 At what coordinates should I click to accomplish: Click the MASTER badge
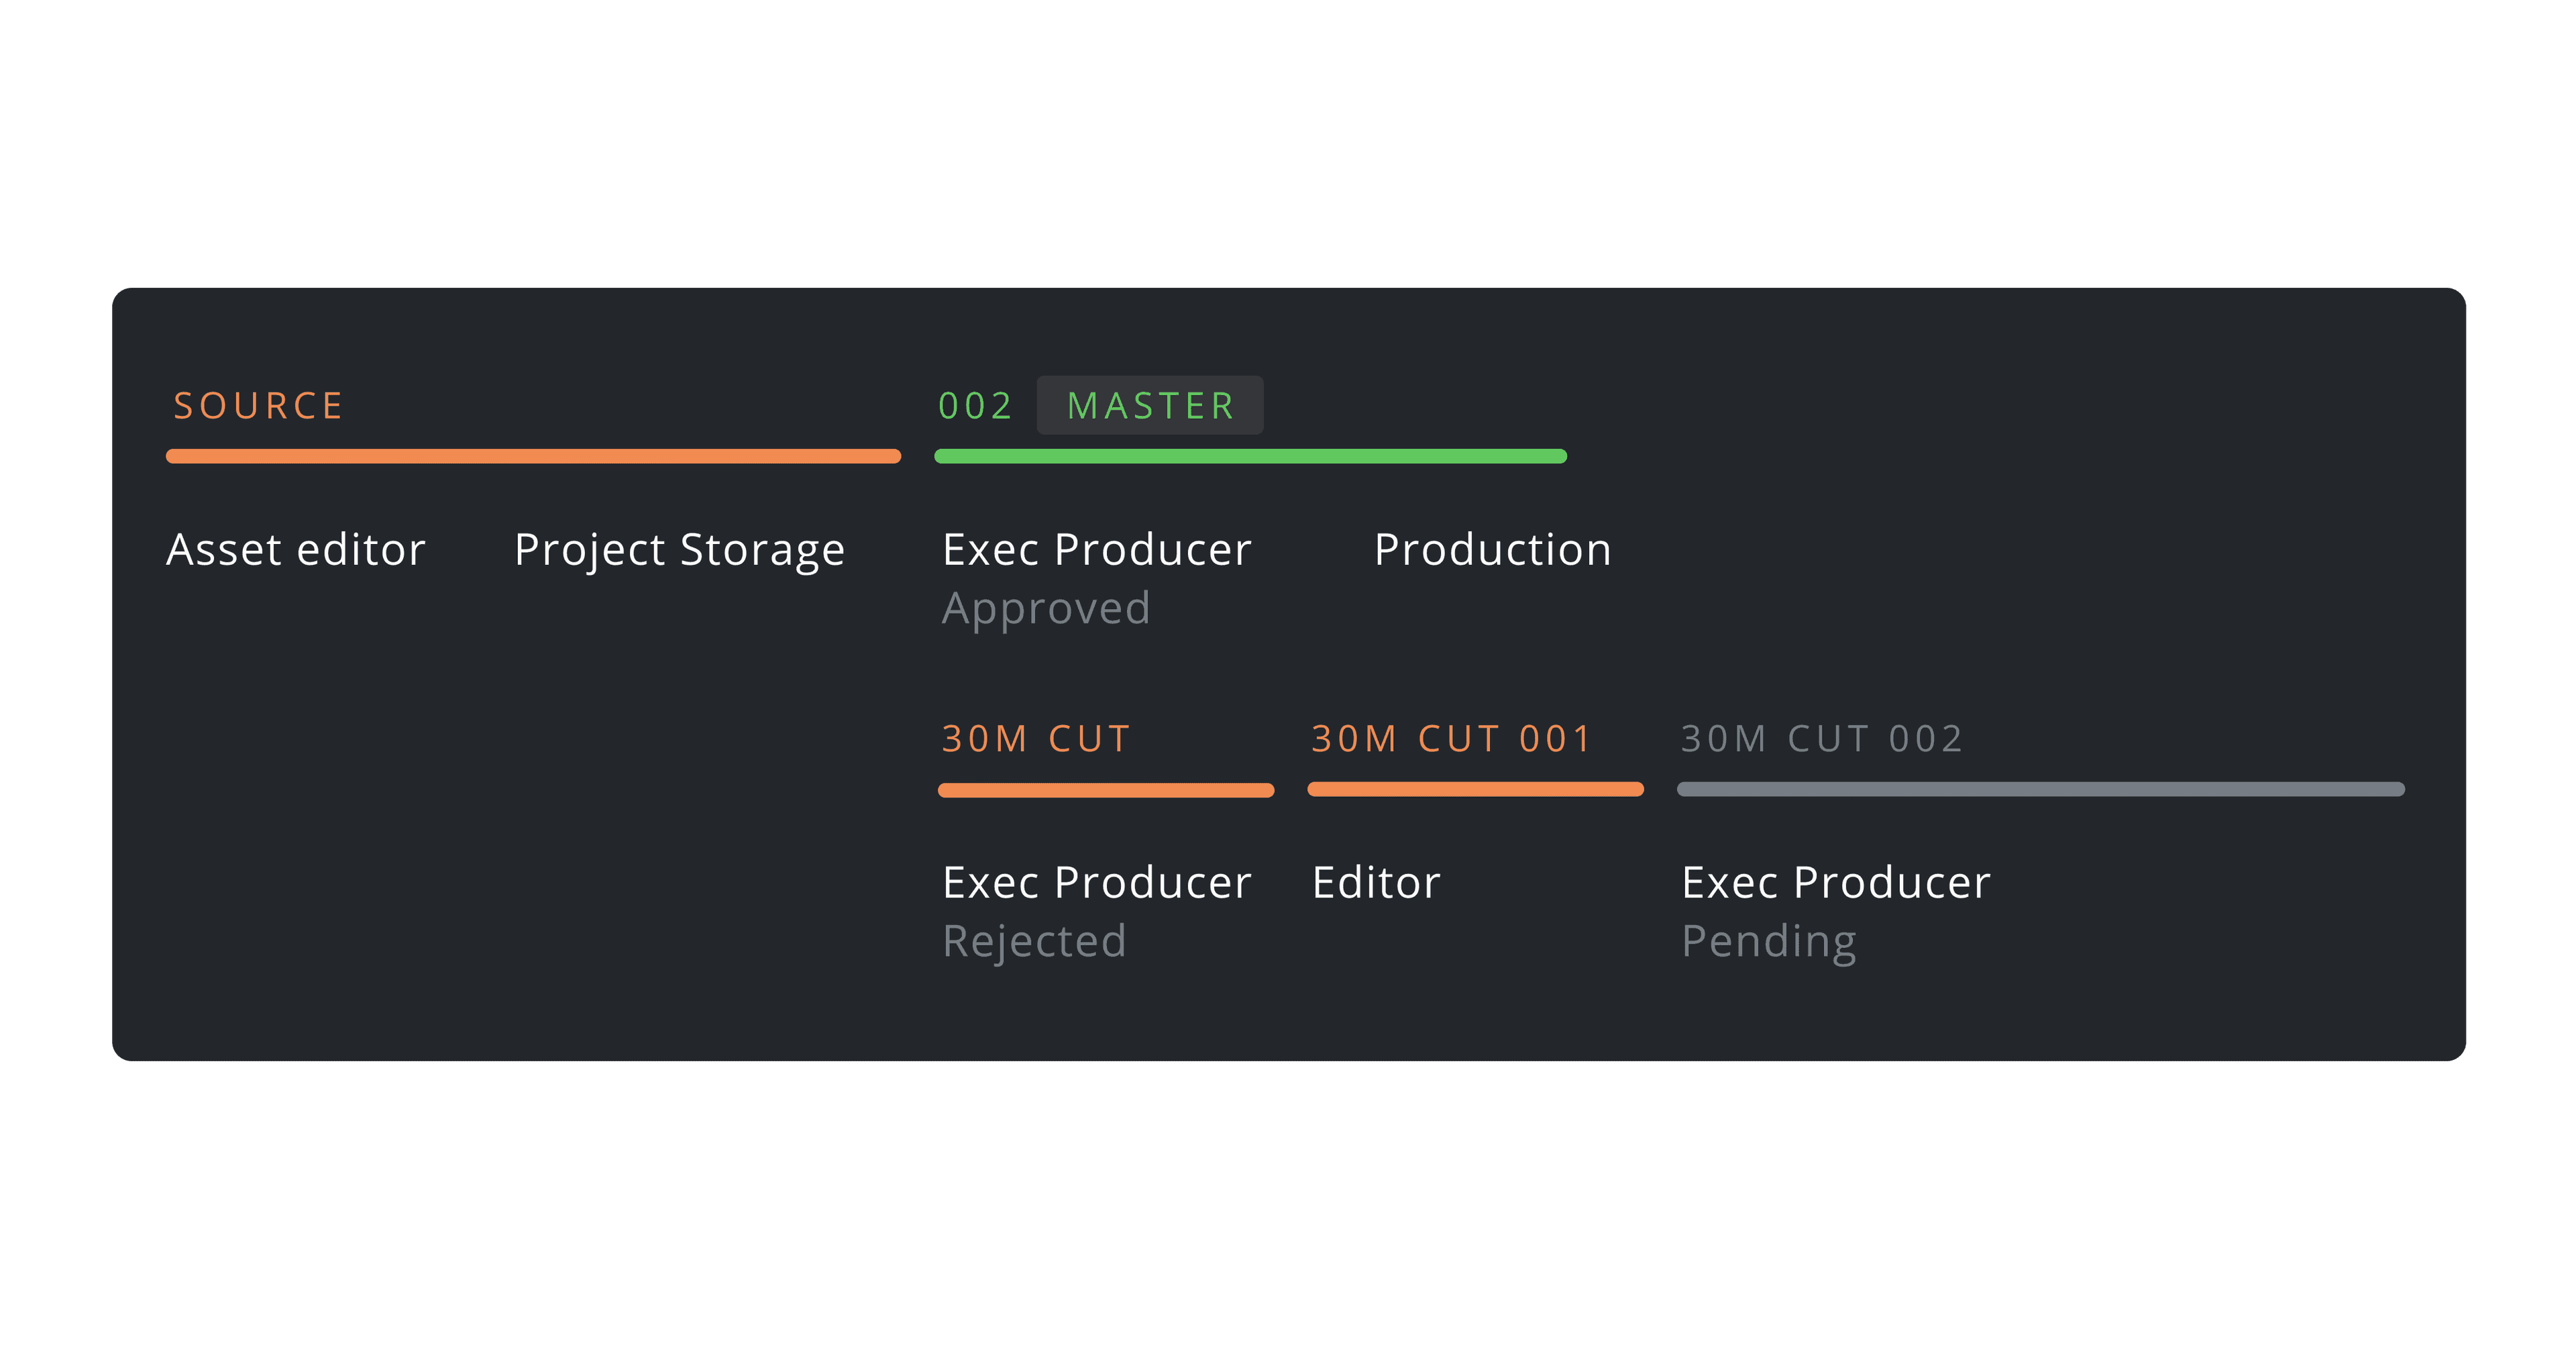(x=1150, y=406)
